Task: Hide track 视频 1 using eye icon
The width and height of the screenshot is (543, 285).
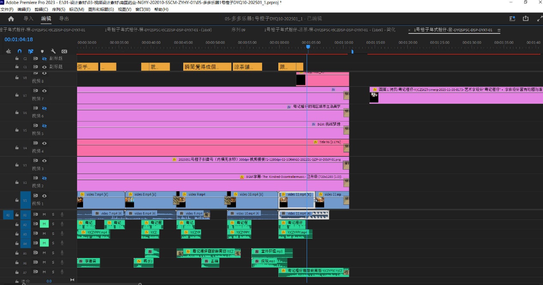Action: tap(44, 196)
